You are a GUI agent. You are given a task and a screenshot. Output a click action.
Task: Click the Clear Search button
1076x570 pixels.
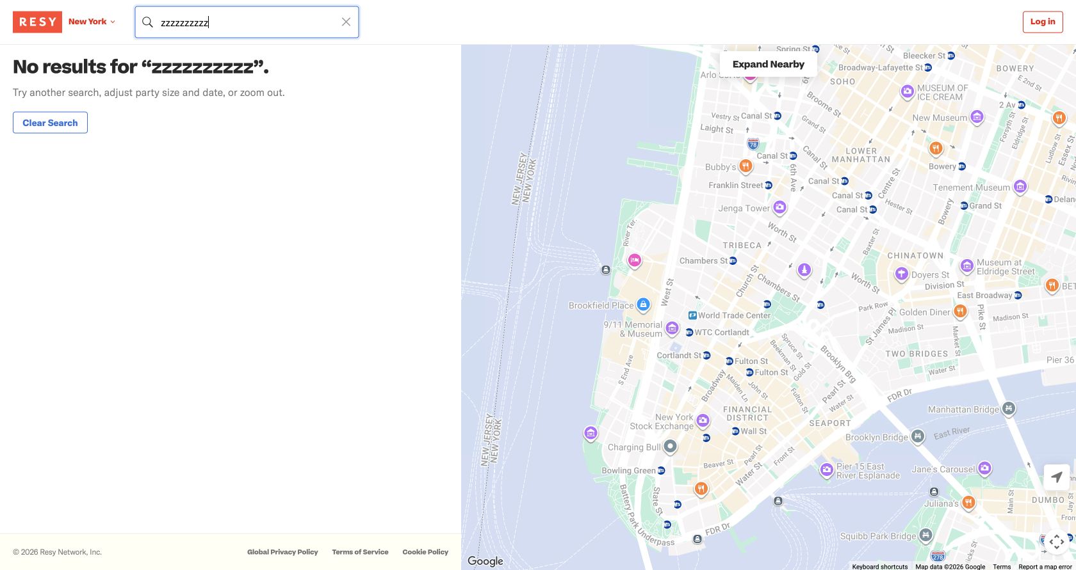50,123
